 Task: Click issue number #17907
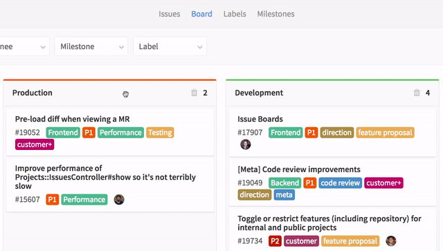[250, 133]
